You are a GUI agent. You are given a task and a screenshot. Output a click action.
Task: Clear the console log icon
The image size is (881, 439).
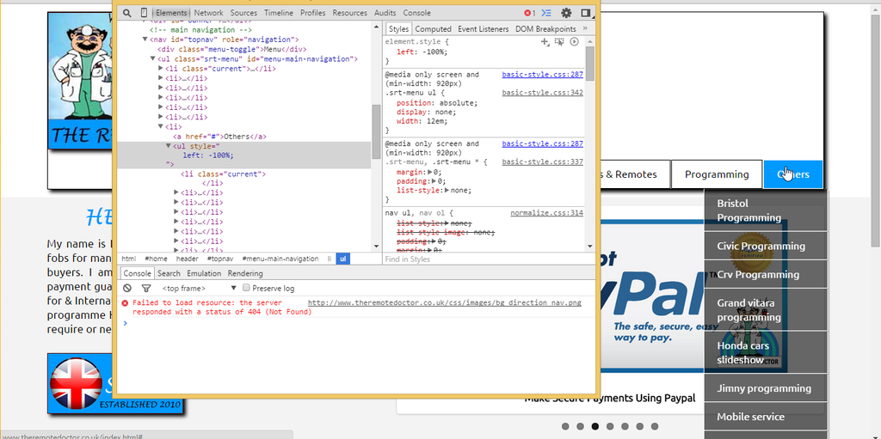pyautogui.click(x=127, y=288)
